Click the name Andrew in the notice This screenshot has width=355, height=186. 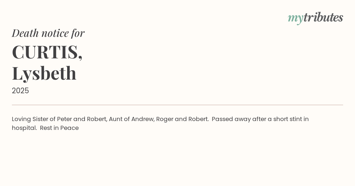142,119
